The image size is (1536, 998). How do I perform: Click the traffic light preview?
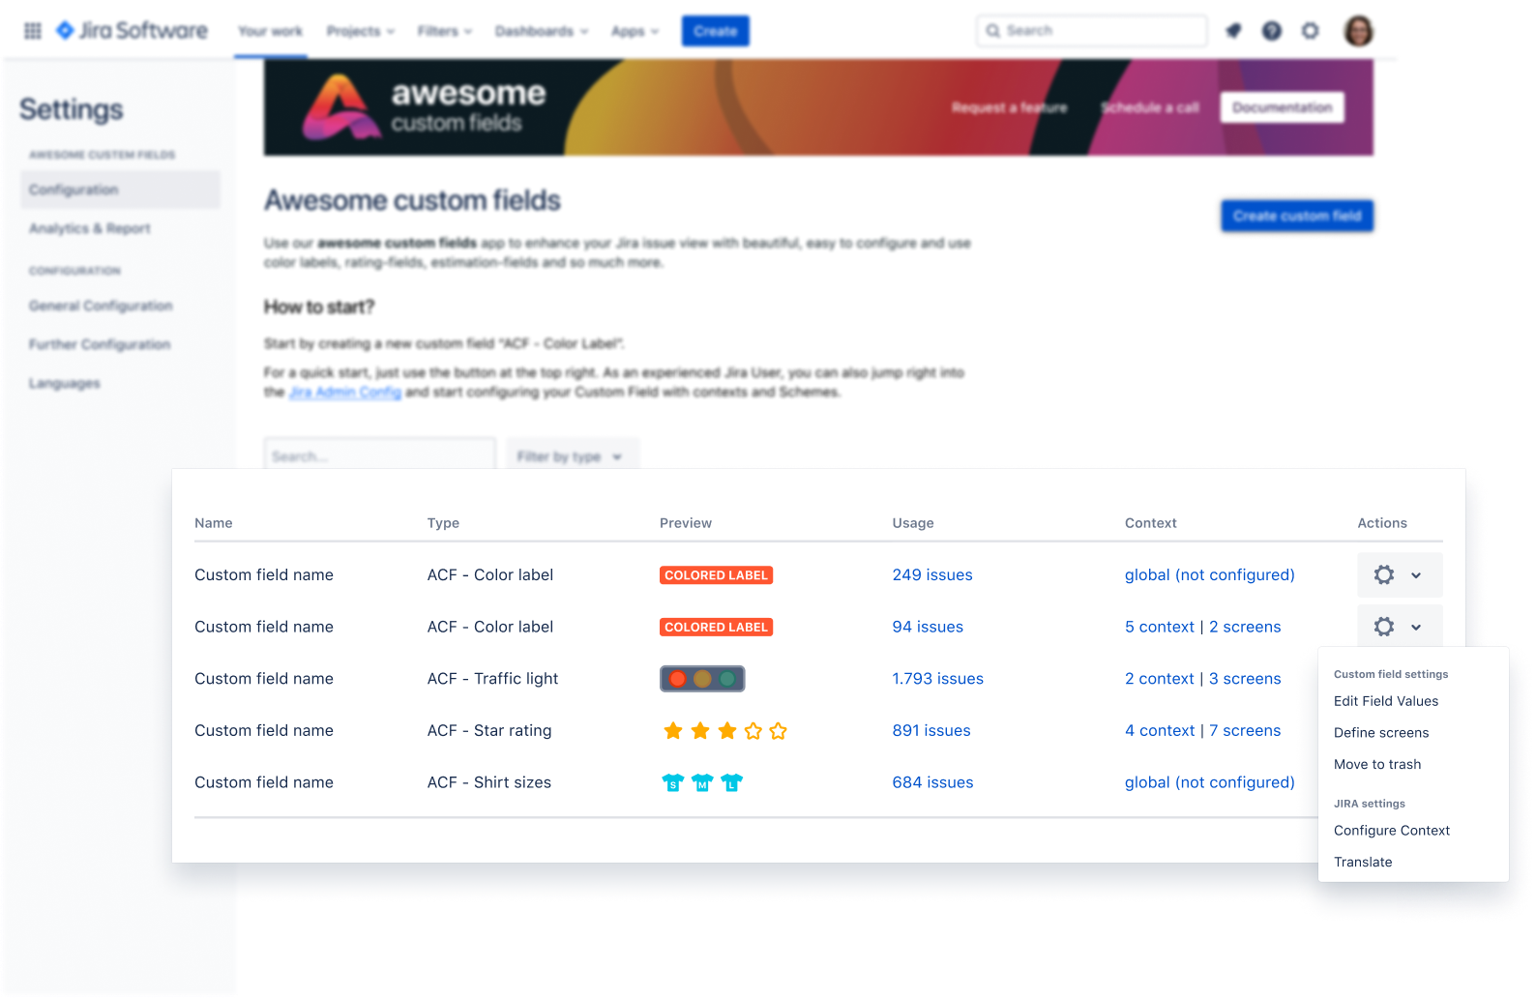[x=702, y=679]
